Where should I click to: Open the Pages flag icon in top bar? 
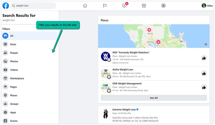(x=105, y=6)
